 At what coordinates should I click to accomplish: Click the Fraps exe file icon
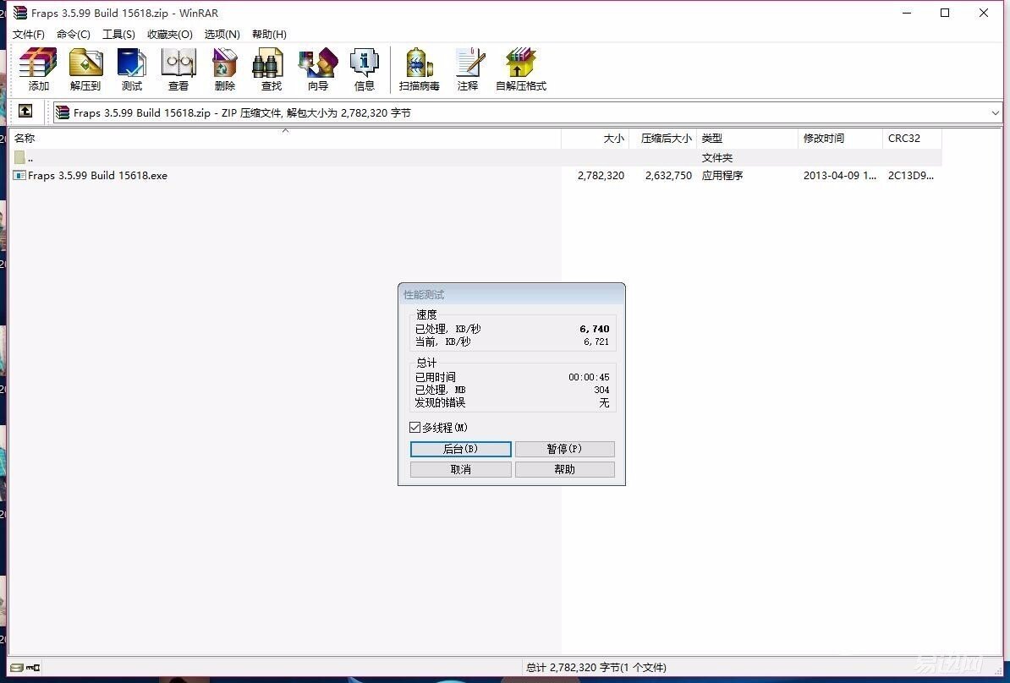pyautogui.click(x=19, y=176)
